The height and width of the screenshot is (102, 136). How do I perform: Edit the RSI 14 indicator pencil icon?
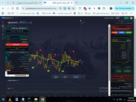[x=11, y=88]
